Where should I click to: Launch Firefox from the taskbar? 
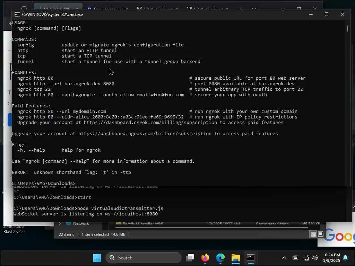click(x=205, y=258)
